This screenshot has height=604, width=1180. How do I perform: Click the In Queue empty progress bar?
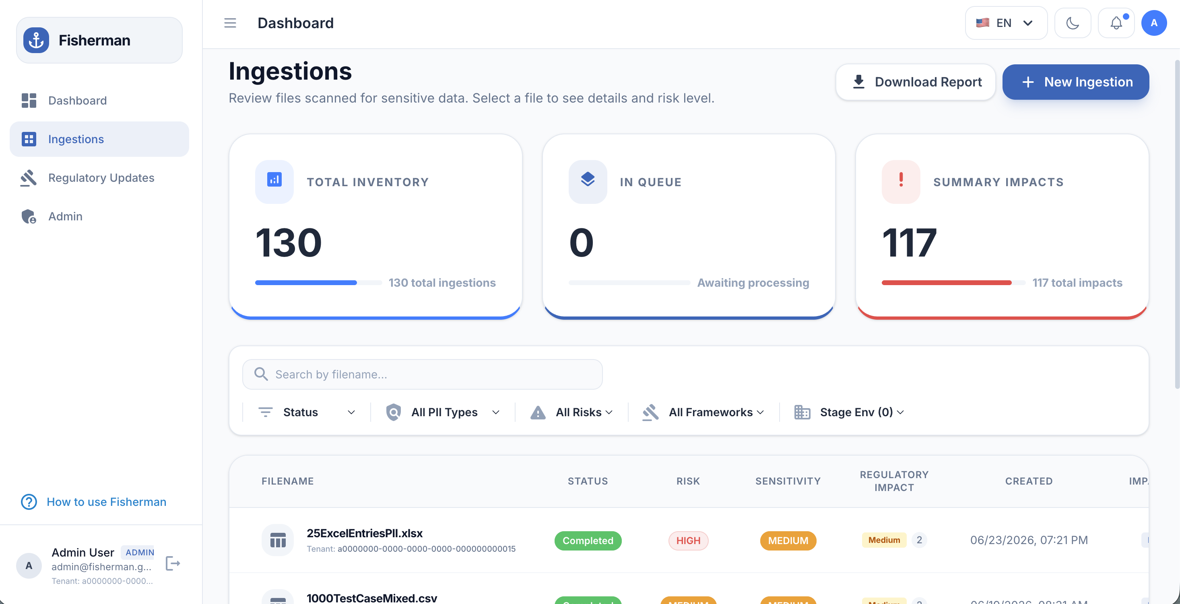point(629,283)
